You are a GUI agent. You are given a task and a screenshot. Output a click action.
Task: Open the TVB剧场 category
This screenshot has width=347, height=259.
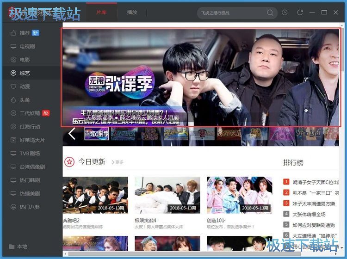(25, 153)
